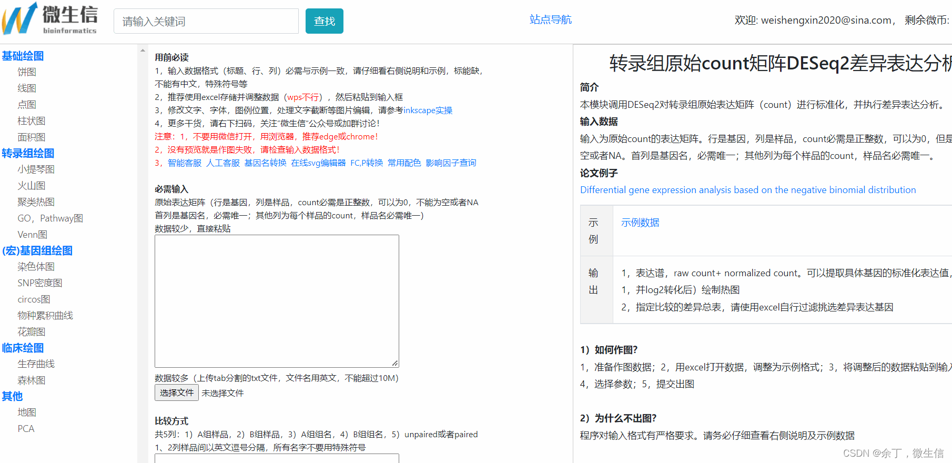The width and height of the screenshot is (952, 463).
Task: Open the 人工客服 link
Action: point(223,163)
